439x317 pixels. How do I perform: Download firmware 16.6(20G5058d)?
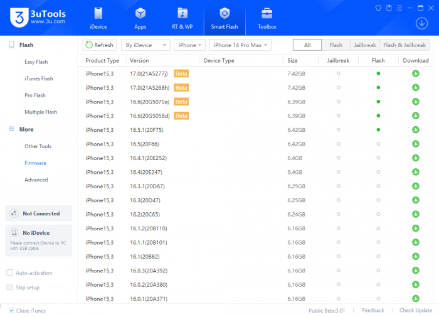pos(415,116)
